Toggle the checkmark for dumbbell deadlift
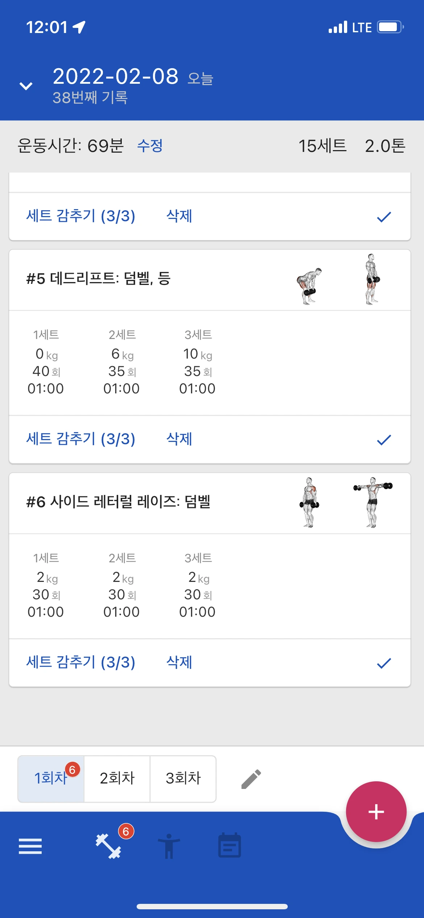 (384, 440)
